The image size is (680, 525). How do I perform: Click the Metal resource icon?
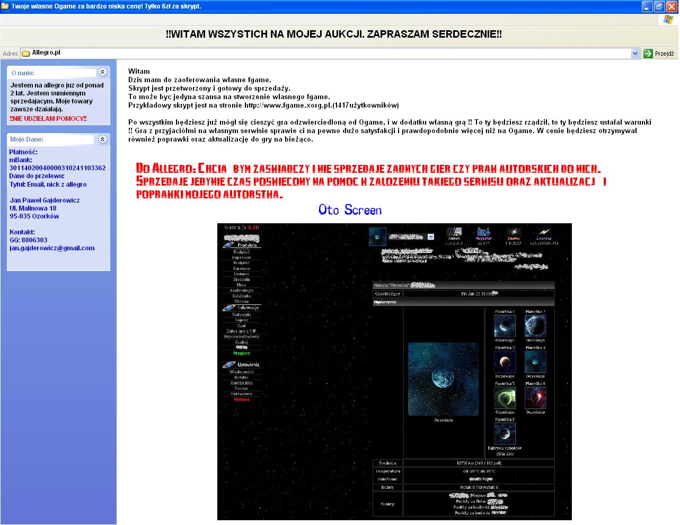click(454, 231)
